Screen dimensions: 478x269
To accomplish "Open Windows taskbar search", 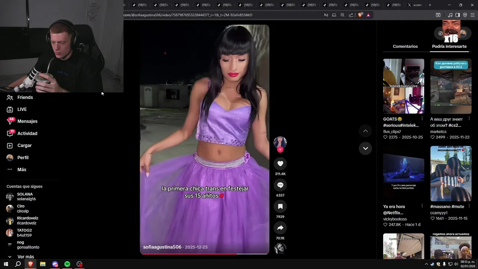I will point(18,264).
